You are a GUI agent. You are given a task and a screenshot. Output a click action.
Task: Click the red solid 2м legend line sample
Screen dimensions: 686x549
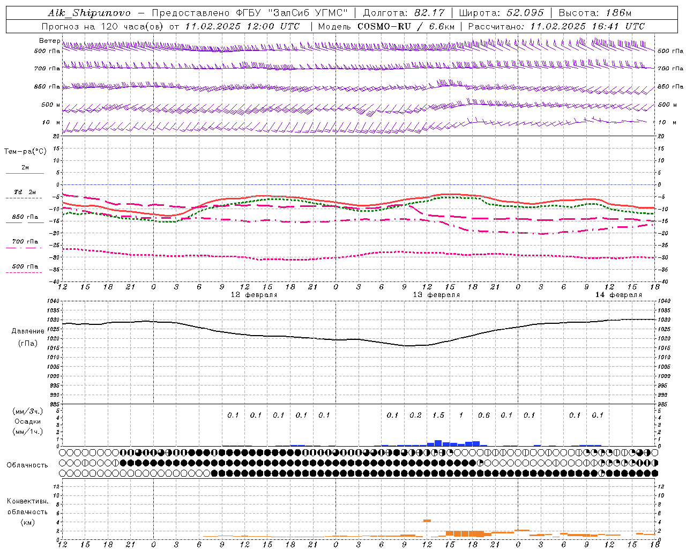pyautogui.click(x=25, y=173)
